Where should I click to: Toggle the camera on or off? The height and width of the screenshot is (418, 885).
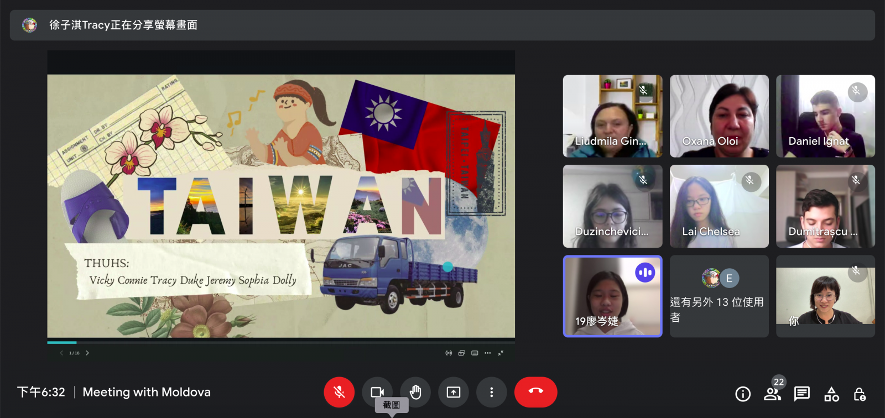tap(377, 392)
